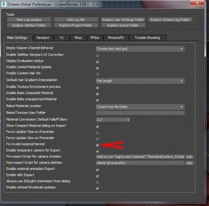
Task: Disable Enable ABC Export checkbox
Action: point(98,176)
